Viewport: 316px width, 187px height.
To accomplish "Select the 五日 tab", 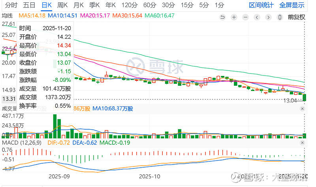I will 29,5.
